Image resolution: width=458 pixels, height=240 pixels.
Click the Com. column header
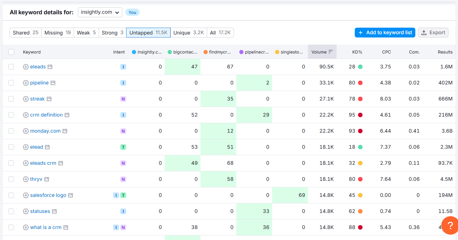(414, 52)
